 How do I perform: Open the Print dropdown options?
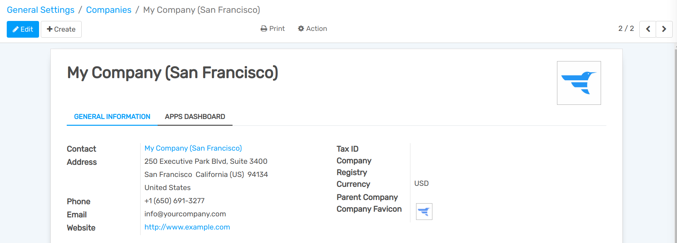(x=273, y=28)
